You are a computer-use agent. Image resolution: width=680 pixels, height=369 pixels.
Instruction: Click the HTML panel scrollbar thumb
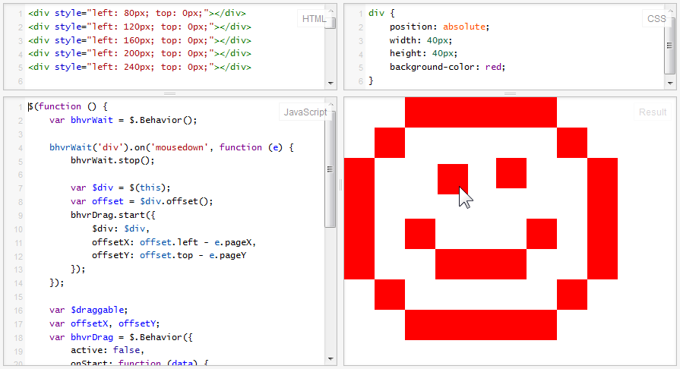point(331,22)
